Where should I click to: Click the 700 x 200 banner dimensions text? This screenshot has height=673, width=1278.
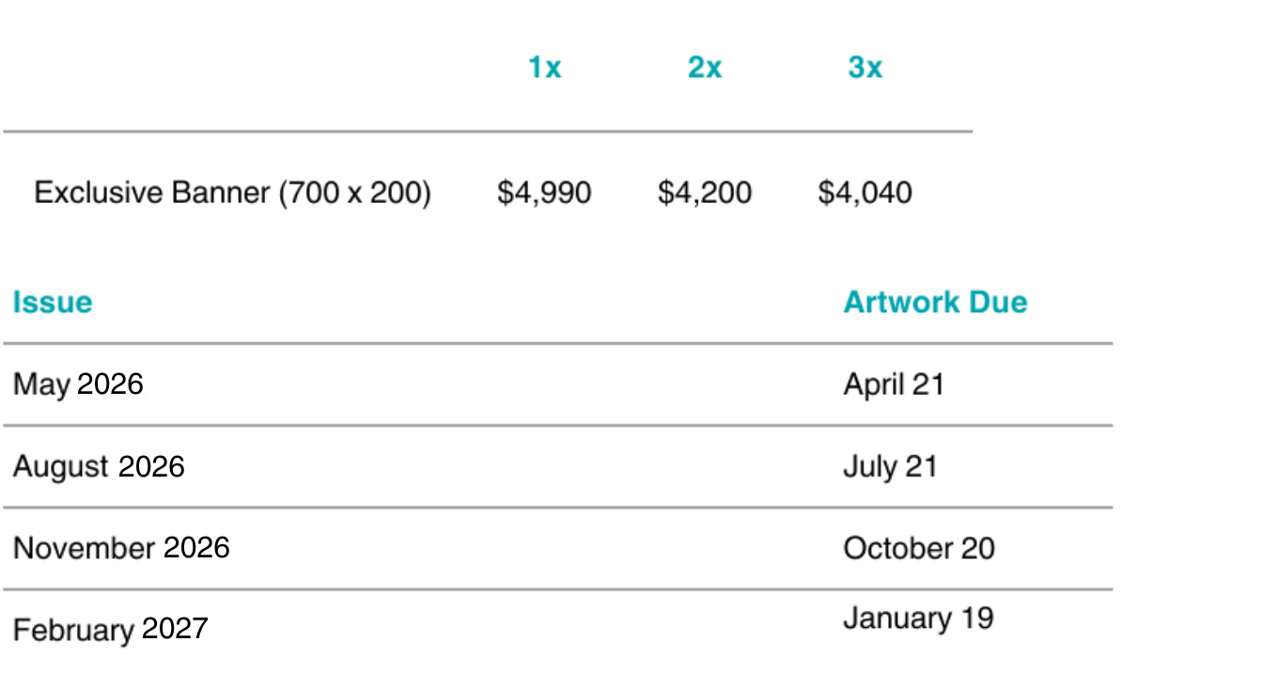coord(354,193)
